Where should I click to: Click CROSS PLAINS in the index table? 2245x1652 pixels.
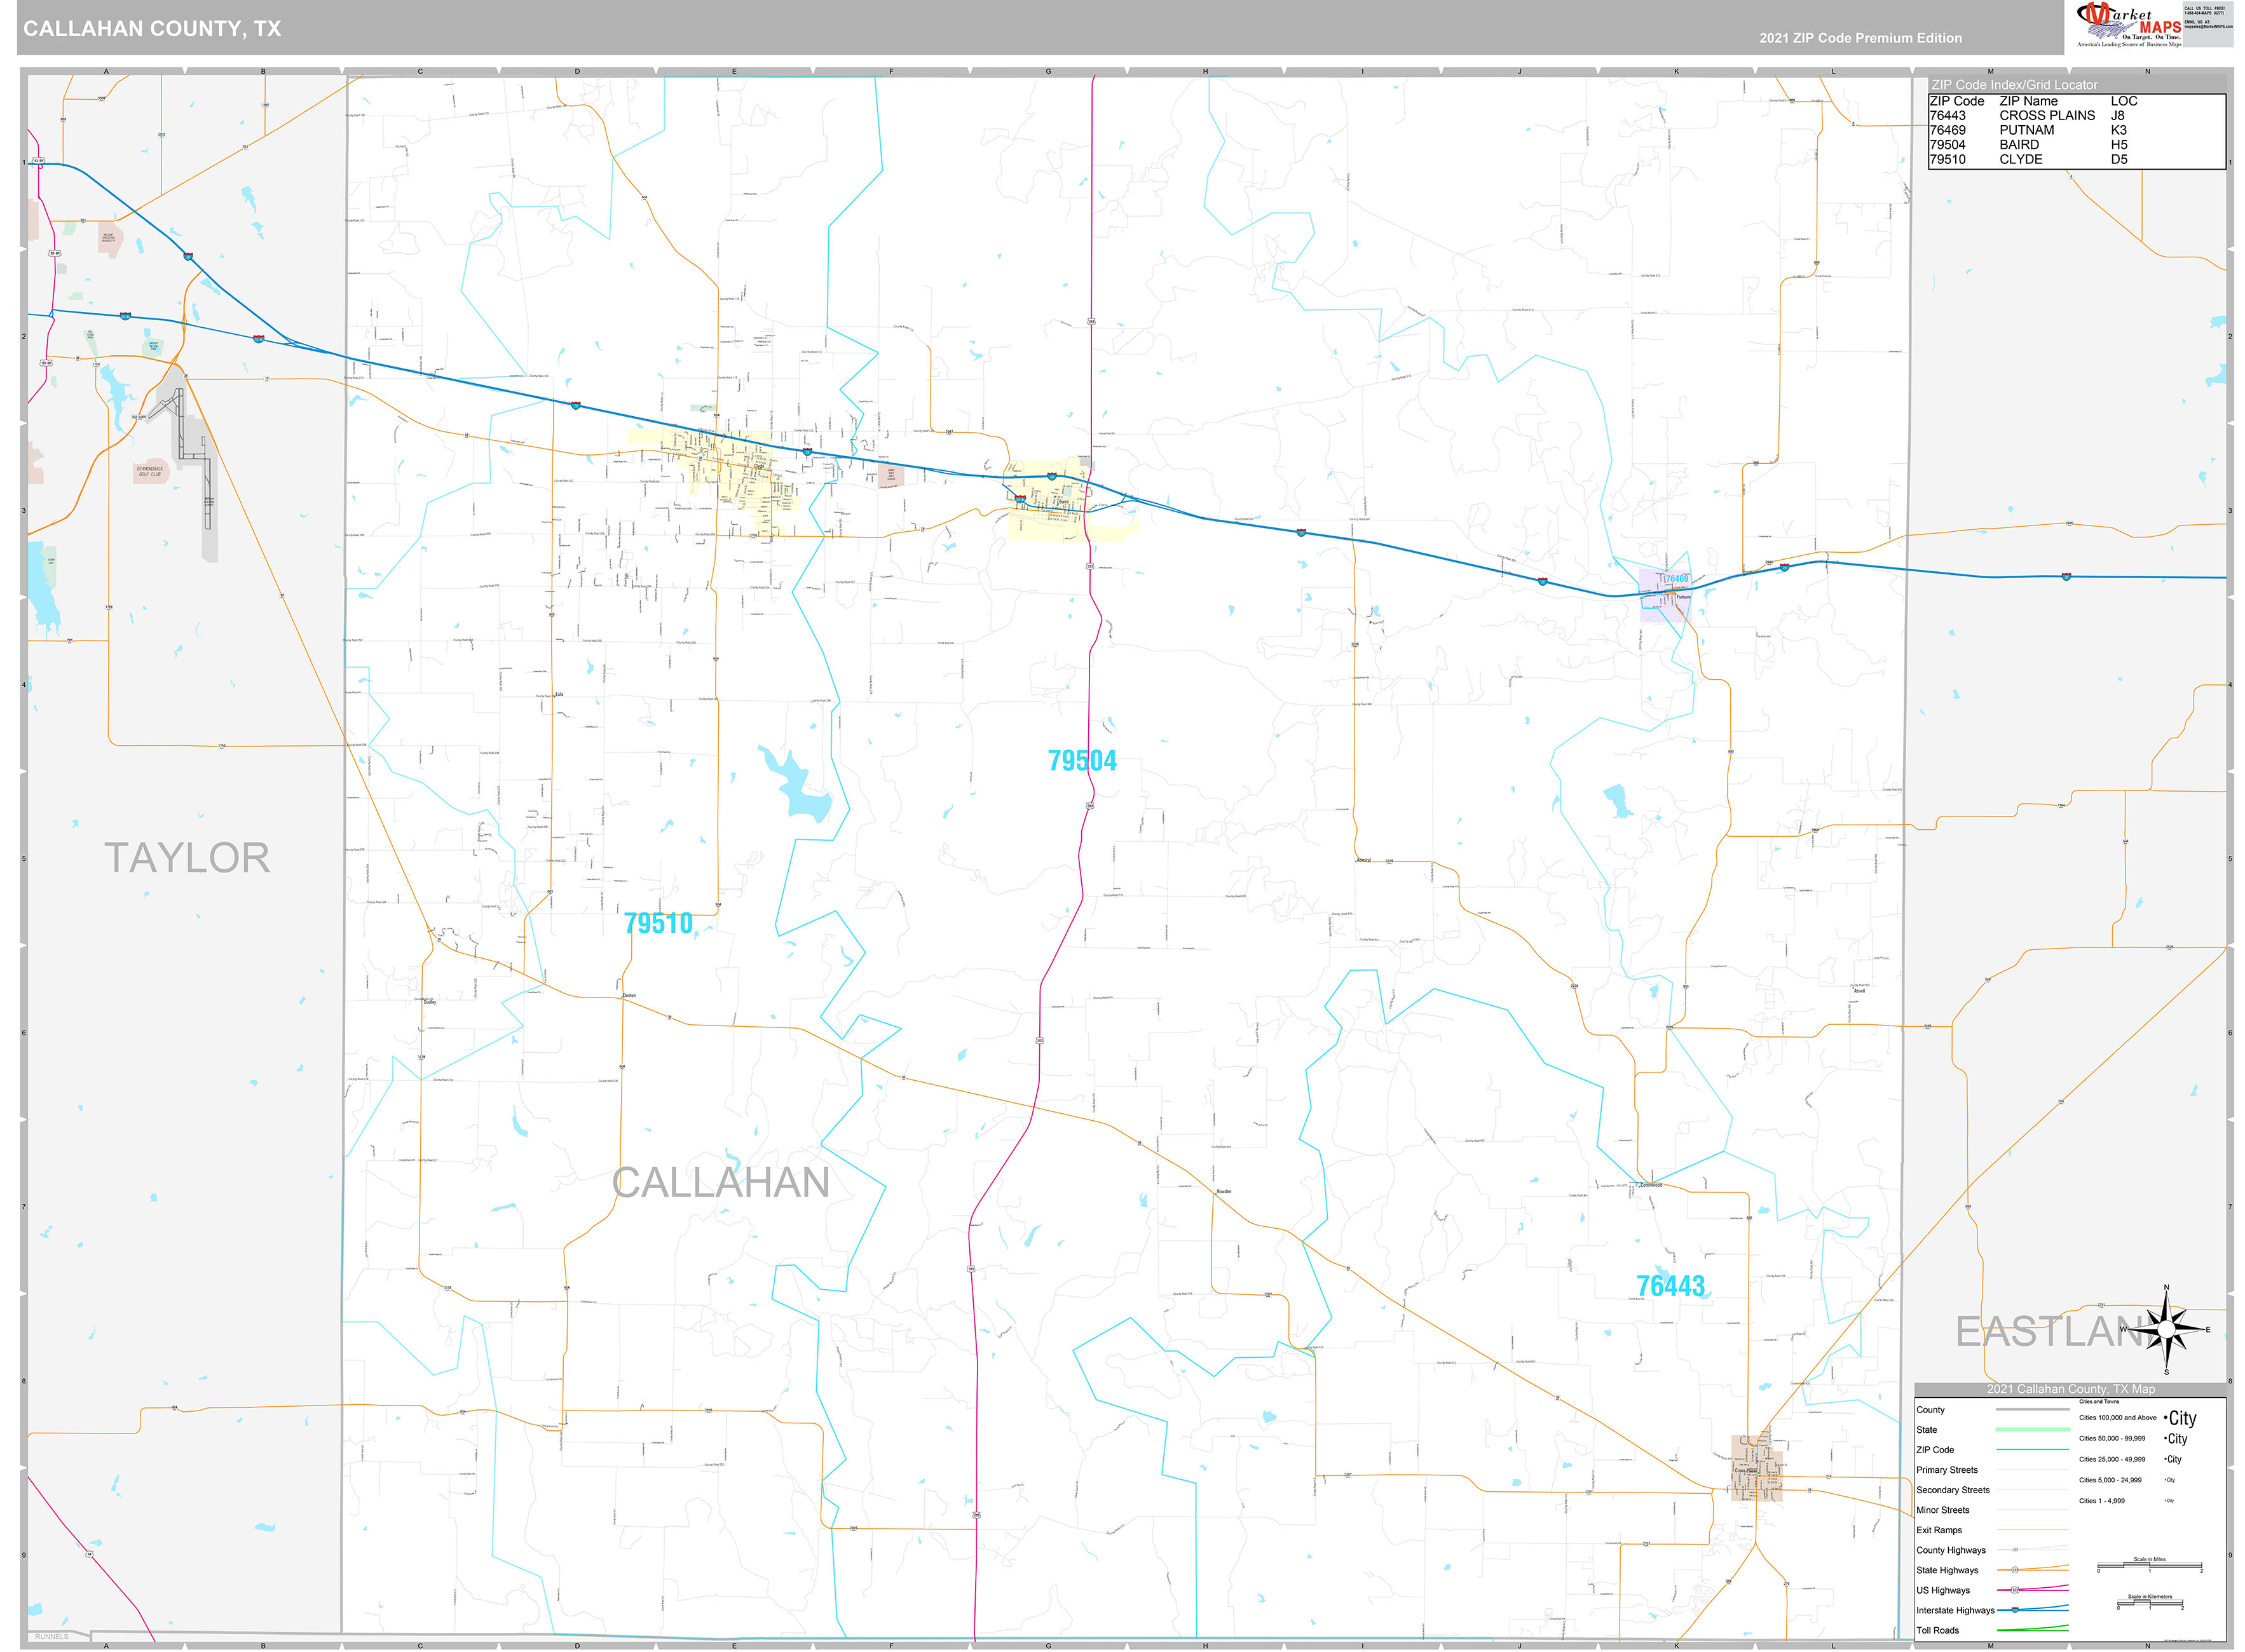point(2047,116)
